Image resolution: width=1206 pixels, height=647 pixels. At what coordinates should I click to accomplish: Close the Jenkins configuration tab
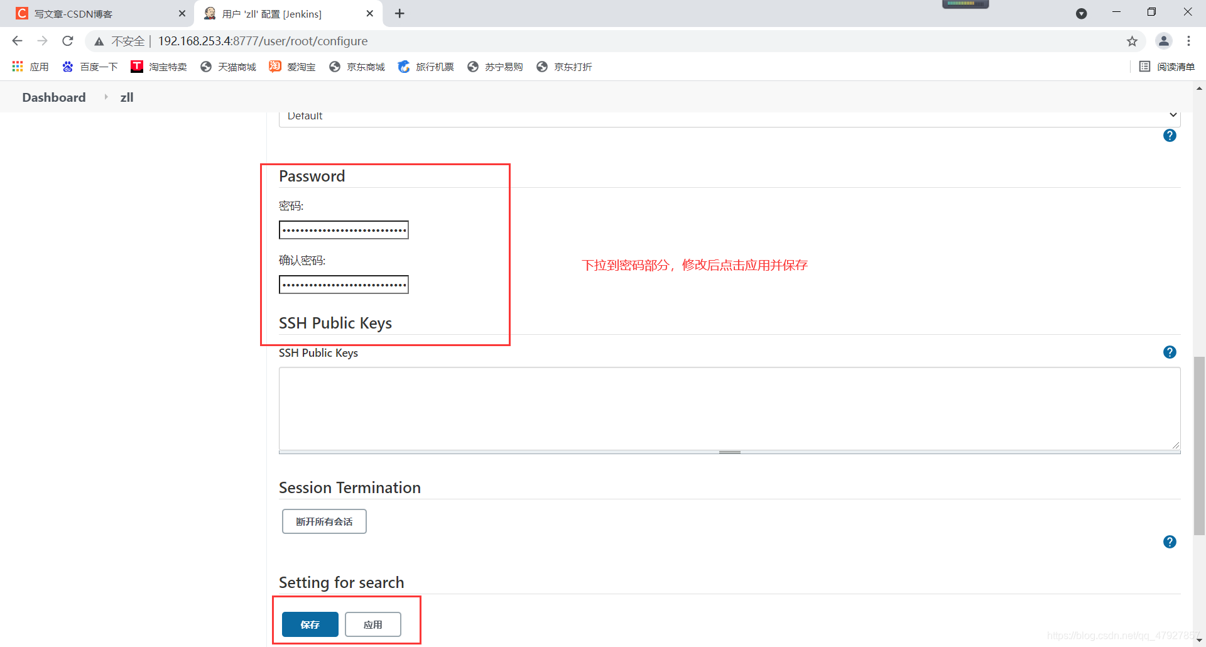370,13
